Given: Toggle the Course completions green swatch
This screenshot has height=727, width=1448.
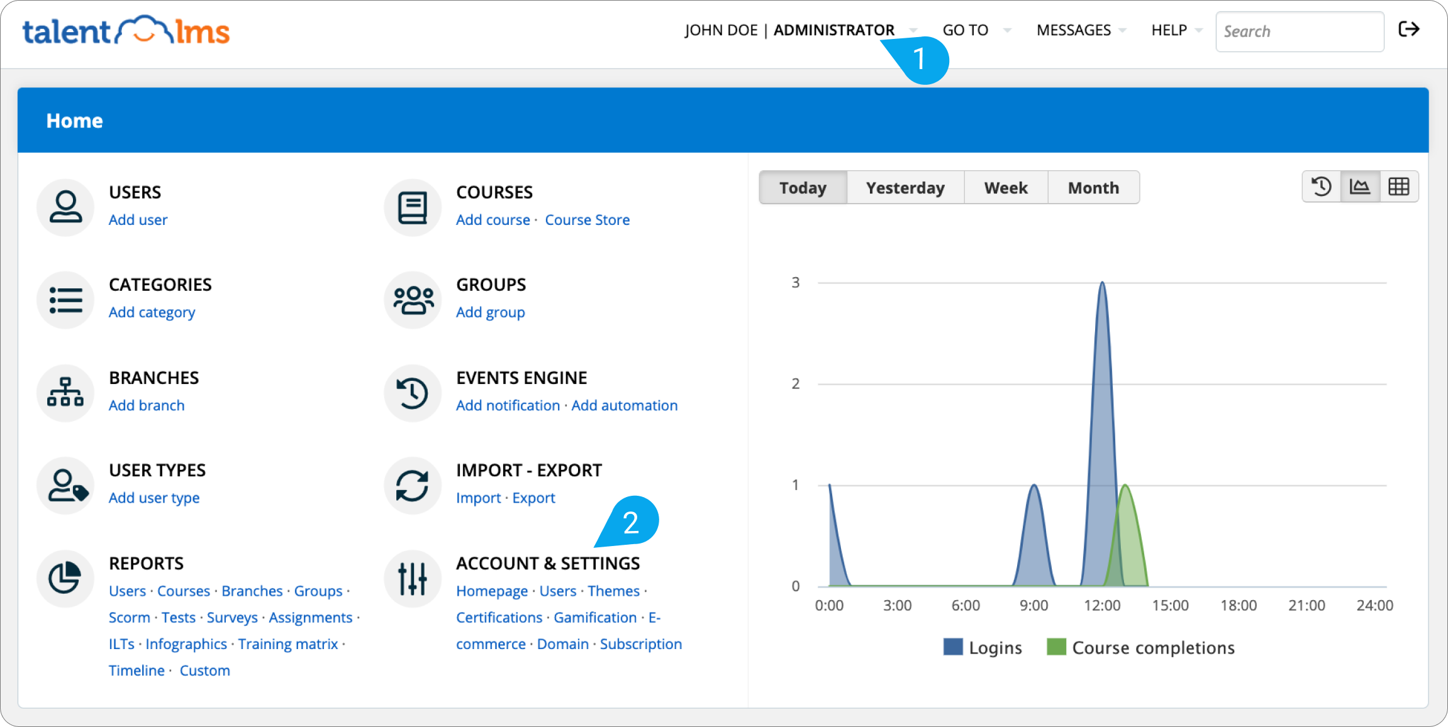Looking at the screenshot, I should [x=1056, y=647].
